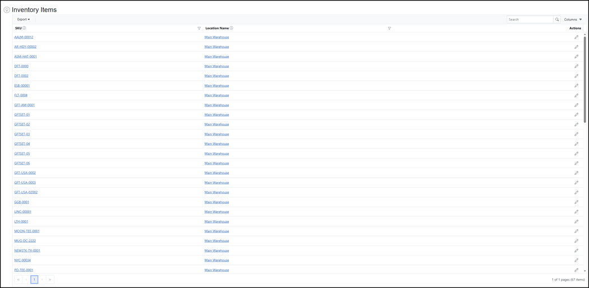The width and height of the screenshot is (589, 288).
Task: Open the Location Name column filter icon
Action: point(389,28)
